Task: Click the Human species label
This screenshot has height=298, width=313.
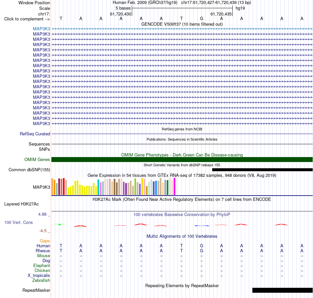Action: (43, 246)
